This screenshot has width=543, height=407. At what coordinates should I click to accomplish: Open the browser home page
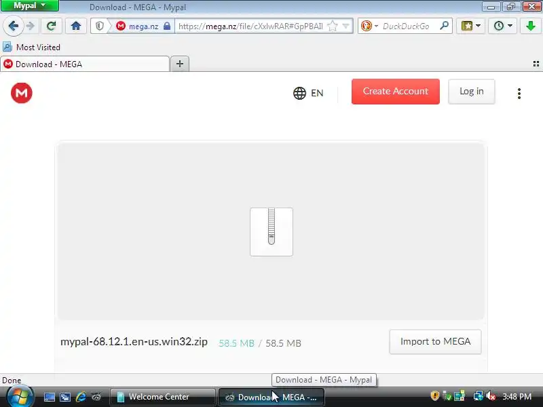[x=76, y=26]
